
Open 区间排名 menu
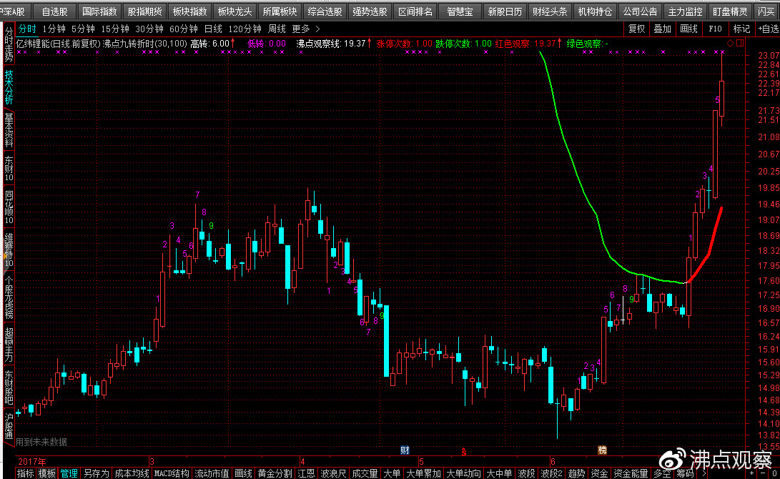tap(415, 11)
